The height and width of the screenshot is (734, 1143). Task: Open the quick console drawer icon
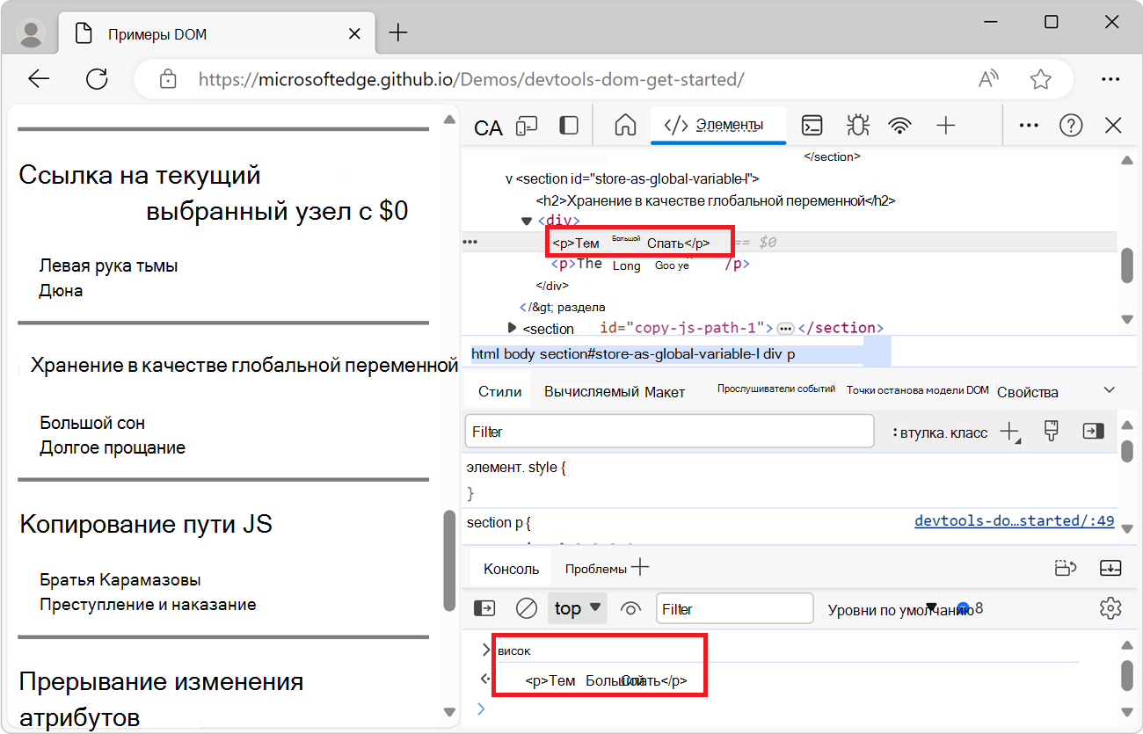click(x=812, y=125)
